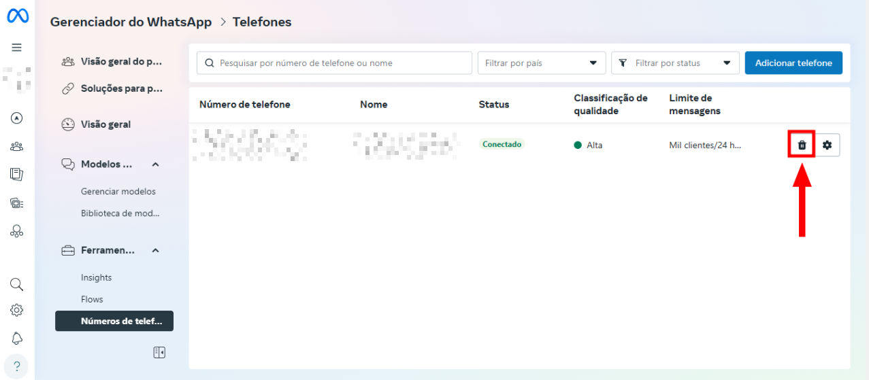
Task: Open Visão geral with gauge icon
Action: point(105,124)
